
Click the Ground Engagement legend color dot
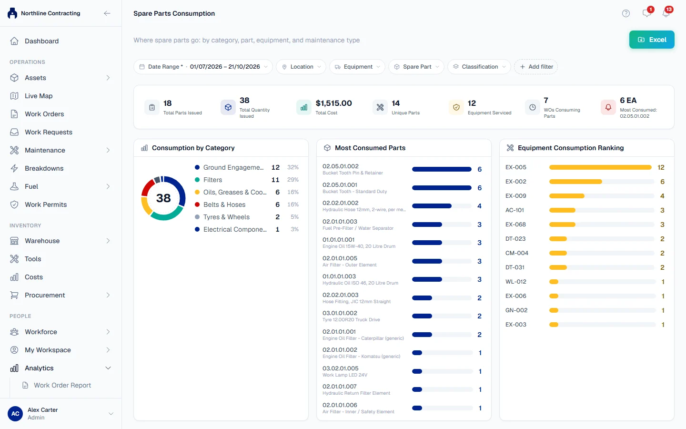[x=197, y=167]
